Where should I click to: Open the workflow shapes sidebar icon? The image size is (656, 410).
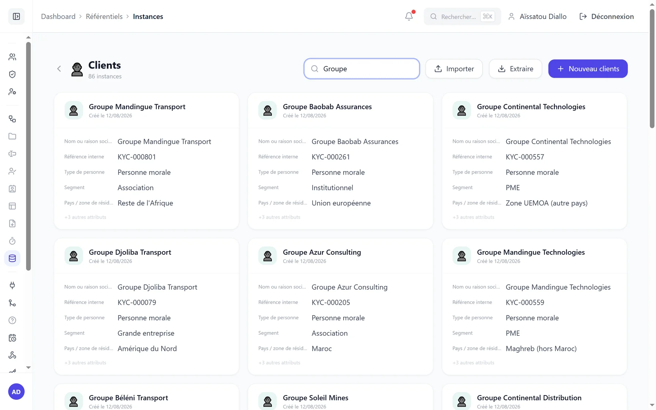pos(12,119)
